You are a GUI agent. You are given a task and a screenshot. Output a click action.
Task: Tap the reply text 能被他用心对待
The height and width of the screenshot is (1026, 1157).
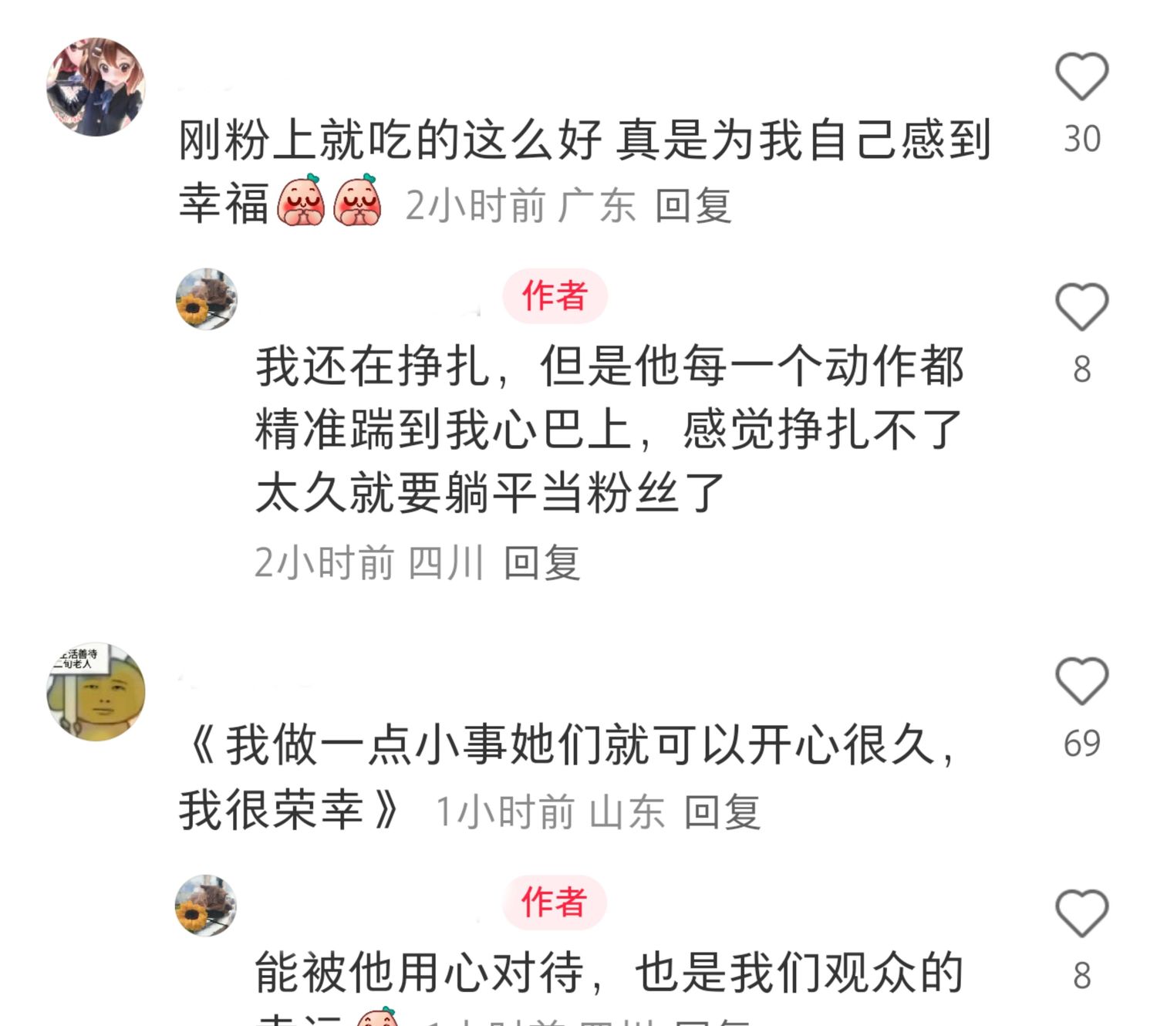(x=420, y=972)
